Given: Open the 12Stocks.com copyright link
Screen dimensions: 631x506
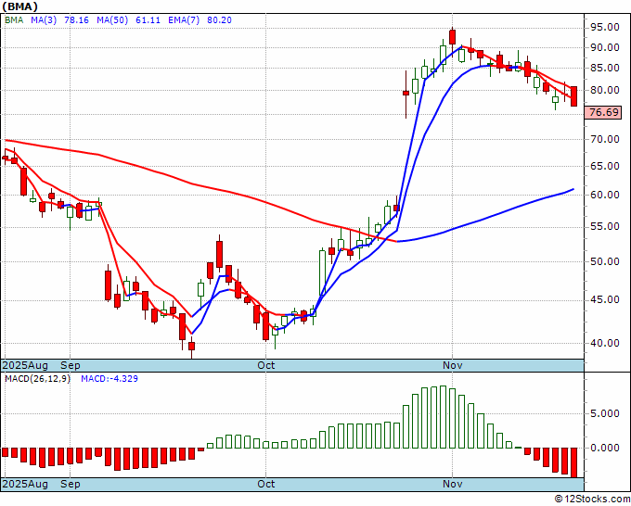Looking at the screenshot, I should (x=592, y=500).
